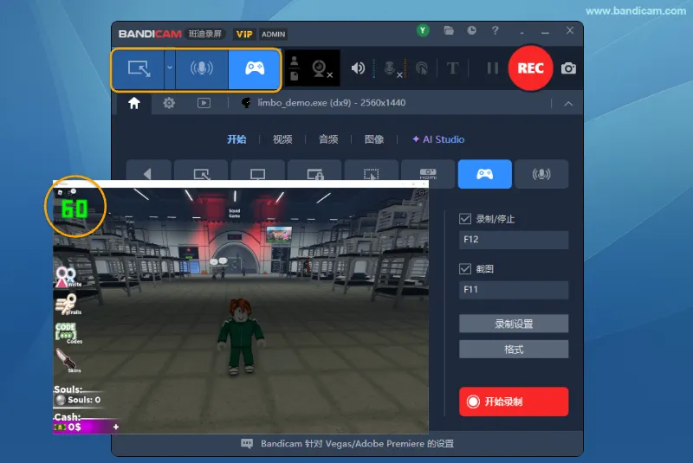Open the Home tab icon
693x463 pixels.
[x=134, y=103]
